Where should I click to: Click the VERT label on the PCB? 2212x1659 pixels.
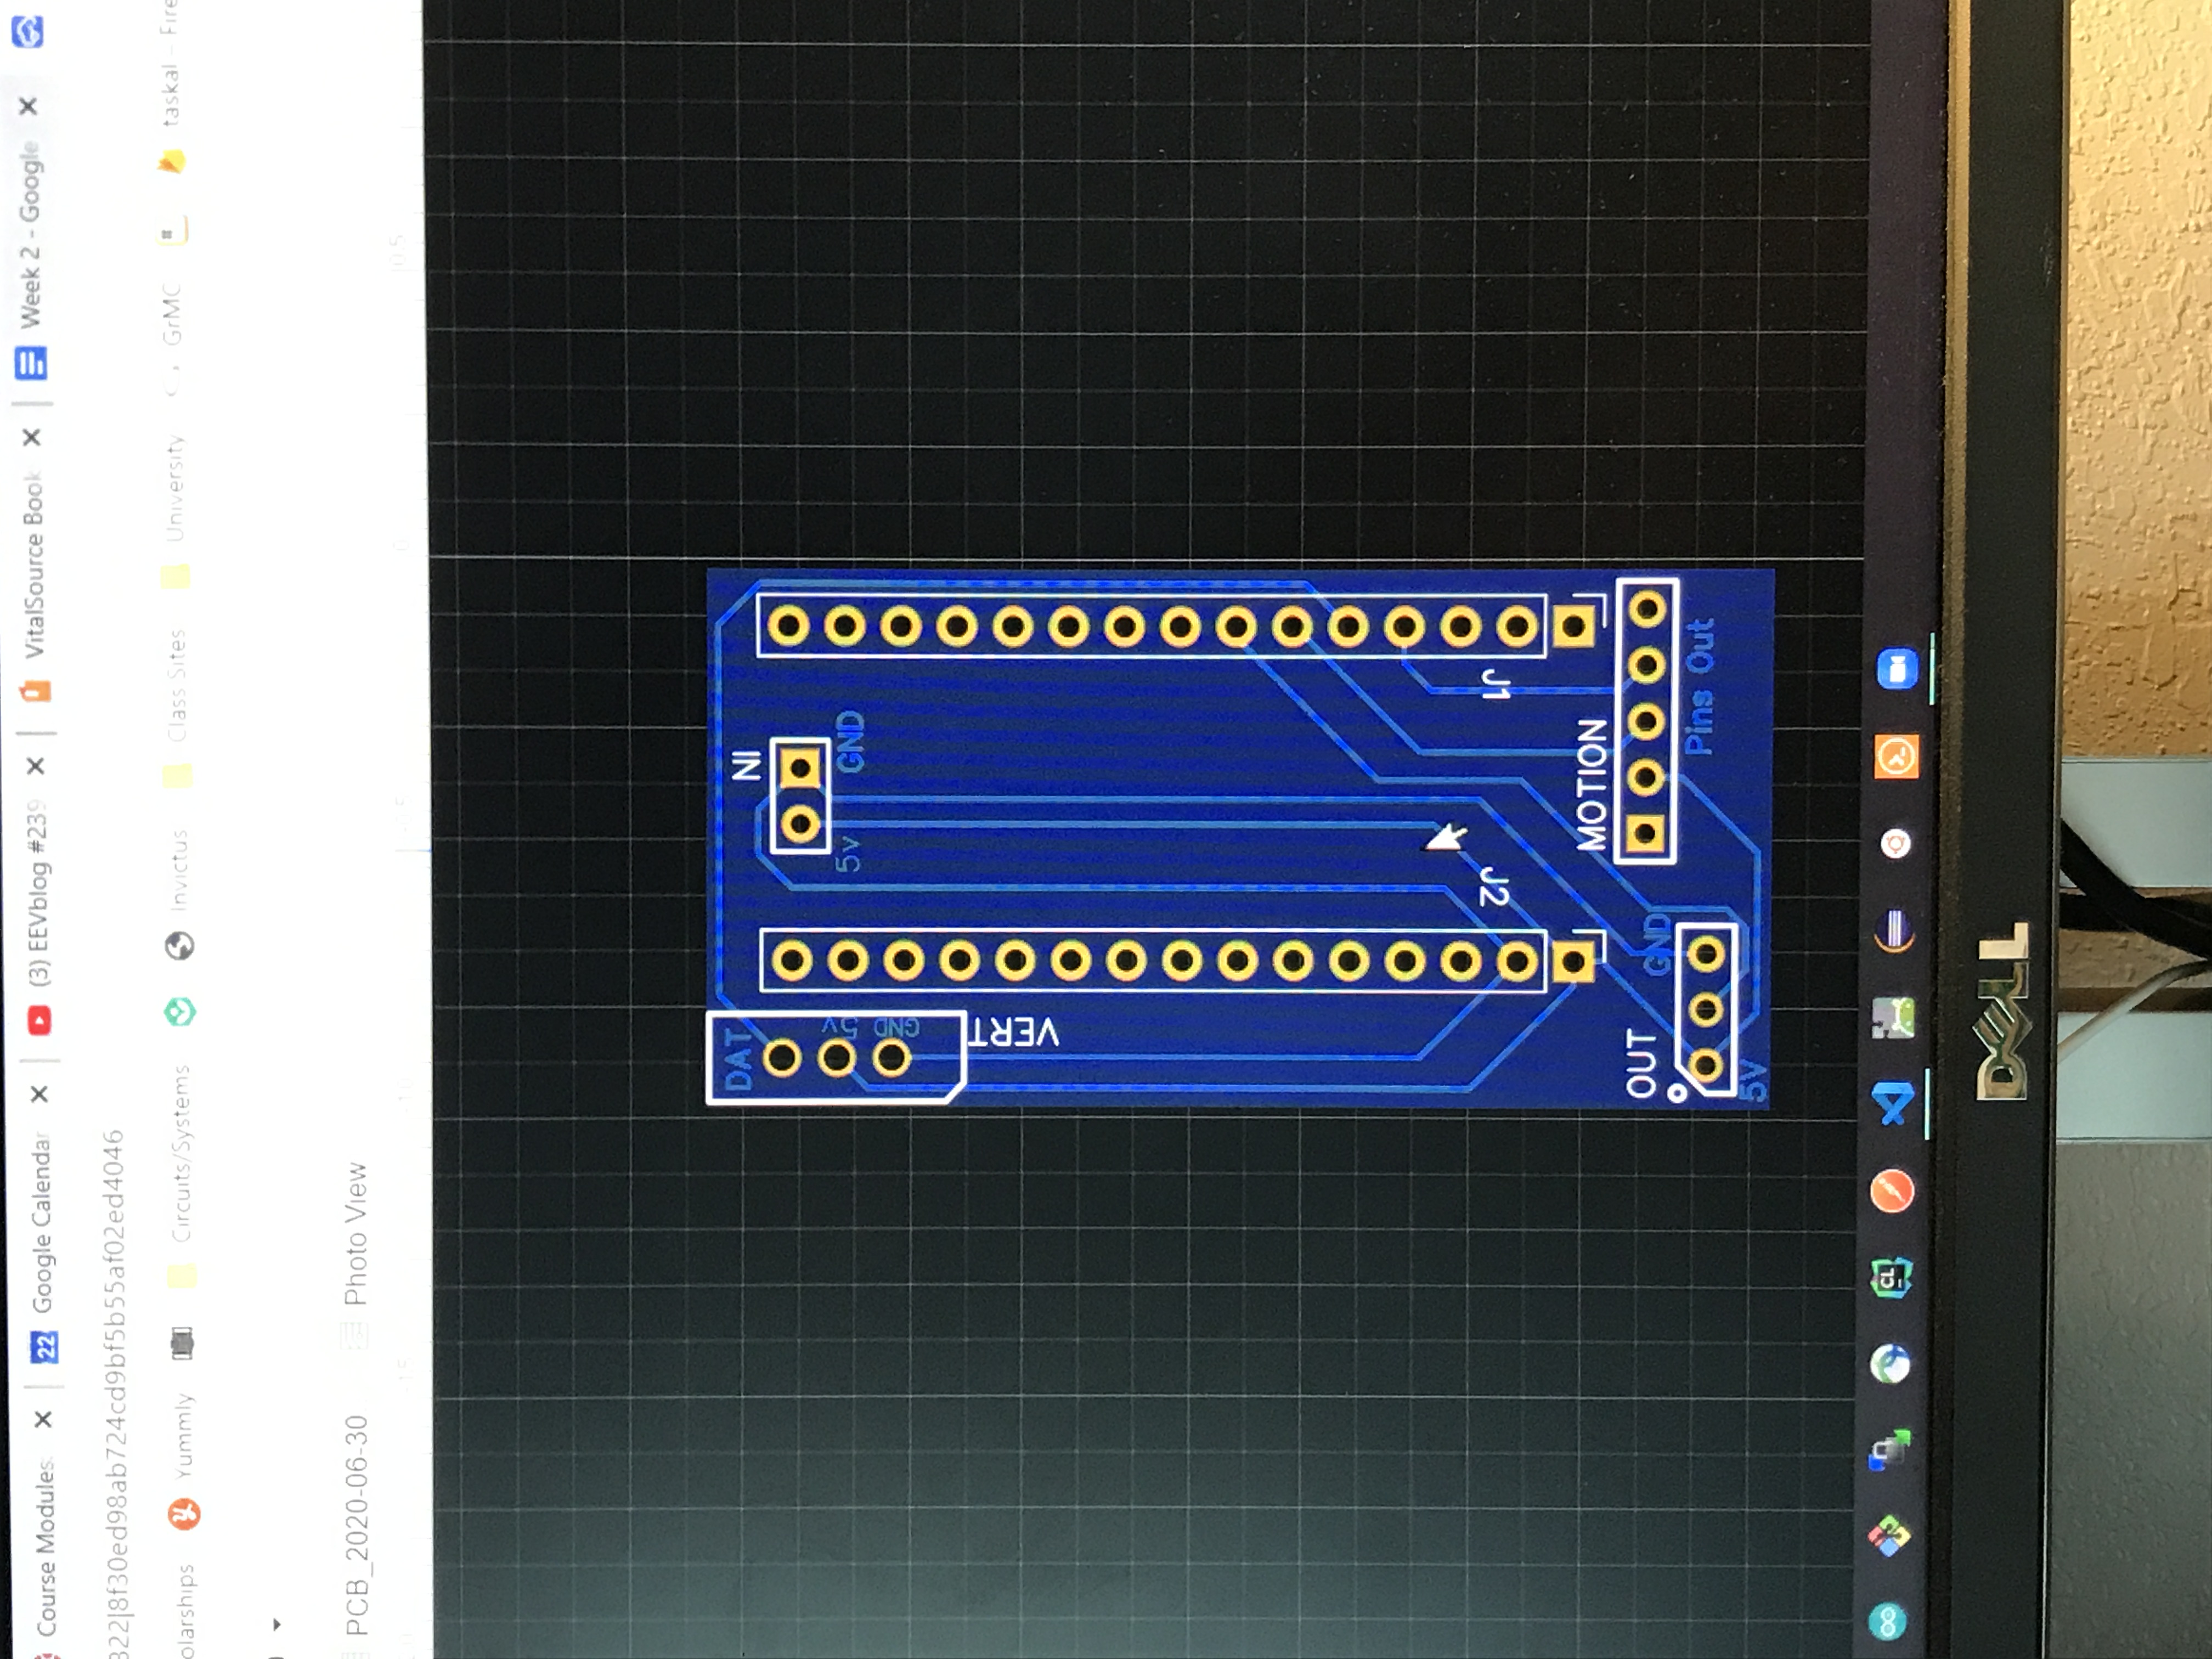tap(1014, 1033)
